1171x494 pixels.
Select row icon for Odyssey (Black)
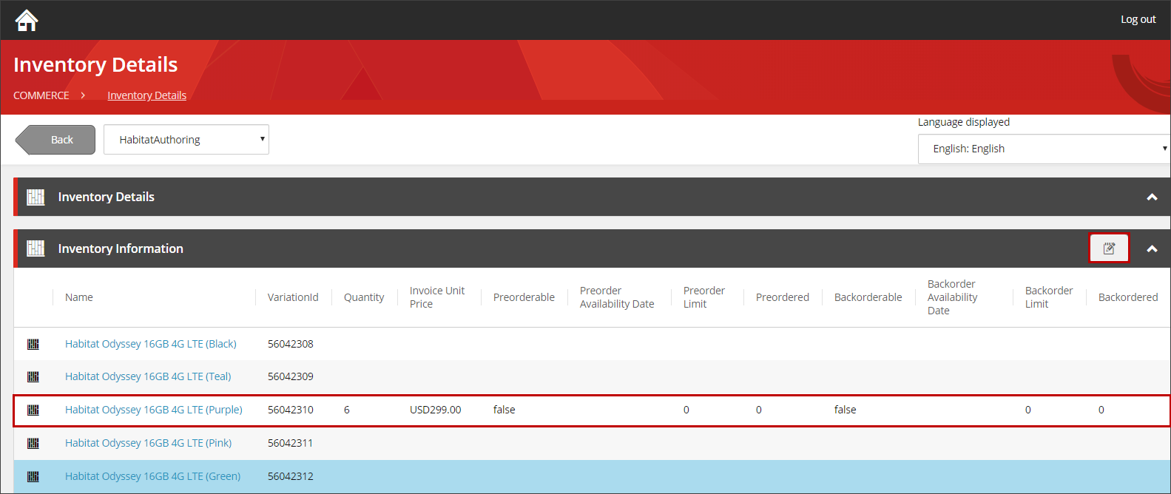coord(33,344)
